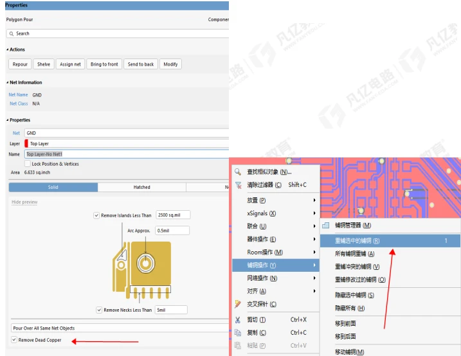Click the paste clipboard icon
This screenshot has width=461, height=356.
pyautogui.click(x=237, y=346)
